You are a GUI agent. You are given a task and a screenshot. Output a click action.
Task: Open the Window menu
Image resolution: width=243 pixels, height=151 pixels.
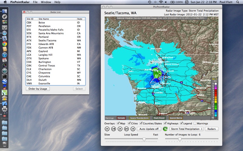point(46,2)
